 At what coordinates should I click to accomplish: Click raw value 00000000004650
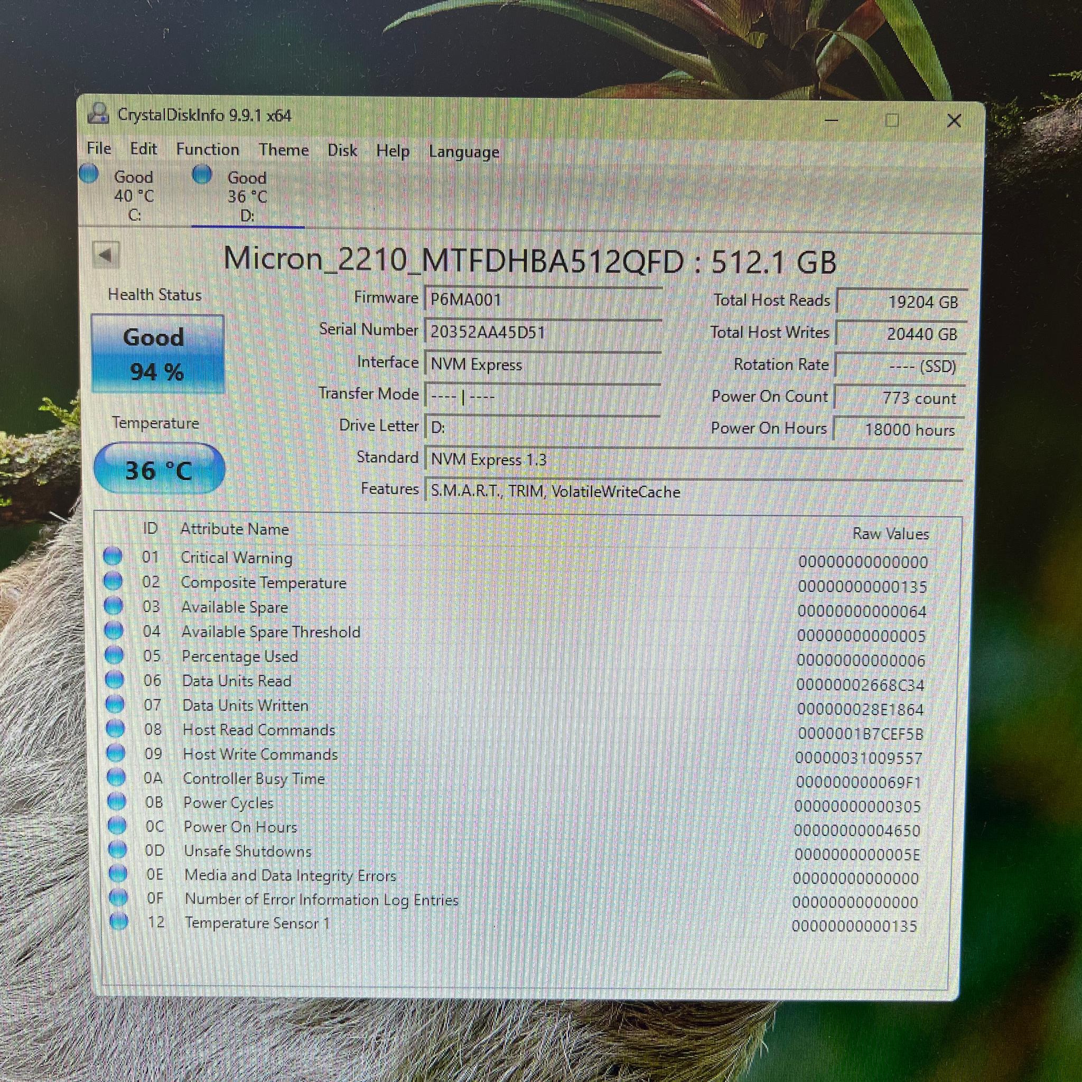[857, 831]
